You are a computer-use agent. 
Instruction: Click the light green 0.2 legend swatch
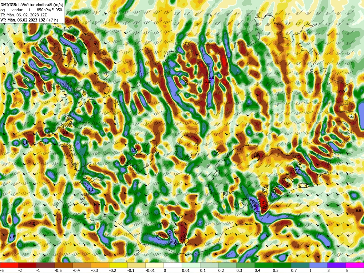(x=227, y=265)
